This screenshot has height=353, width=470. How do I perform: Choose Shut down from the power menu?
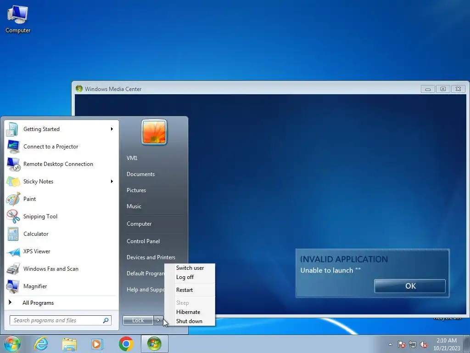coord(190,321)
